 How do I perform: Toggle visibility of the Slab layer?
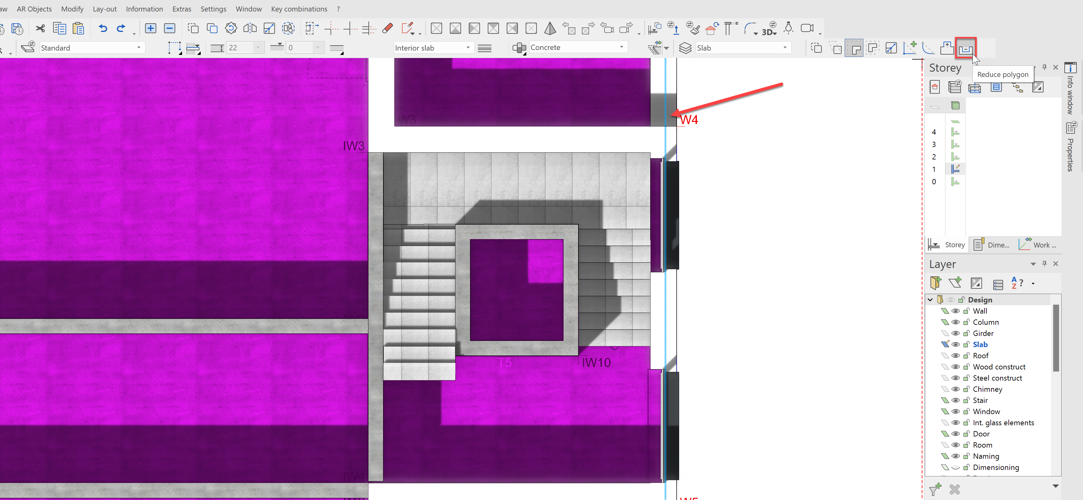[x=956, y=345]
